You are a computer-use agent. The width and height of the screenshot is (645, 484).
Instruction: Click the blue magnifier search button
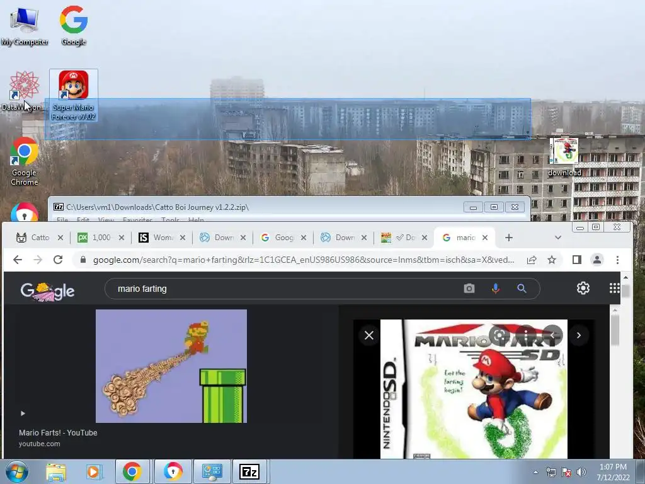point(522,289)
